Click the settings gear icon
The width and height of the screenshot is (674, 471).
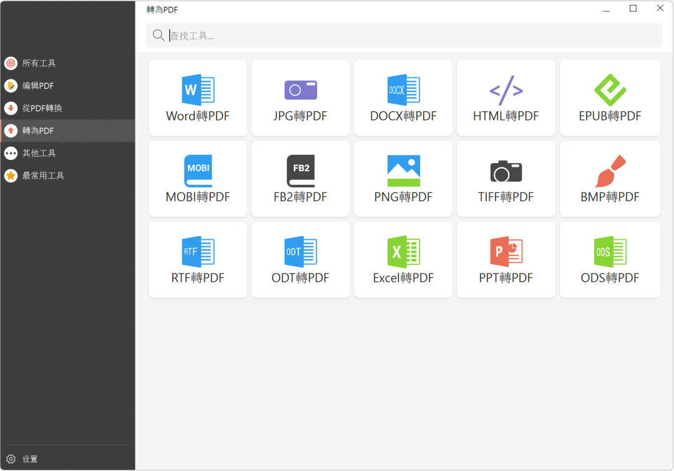(x=11, y=459)
